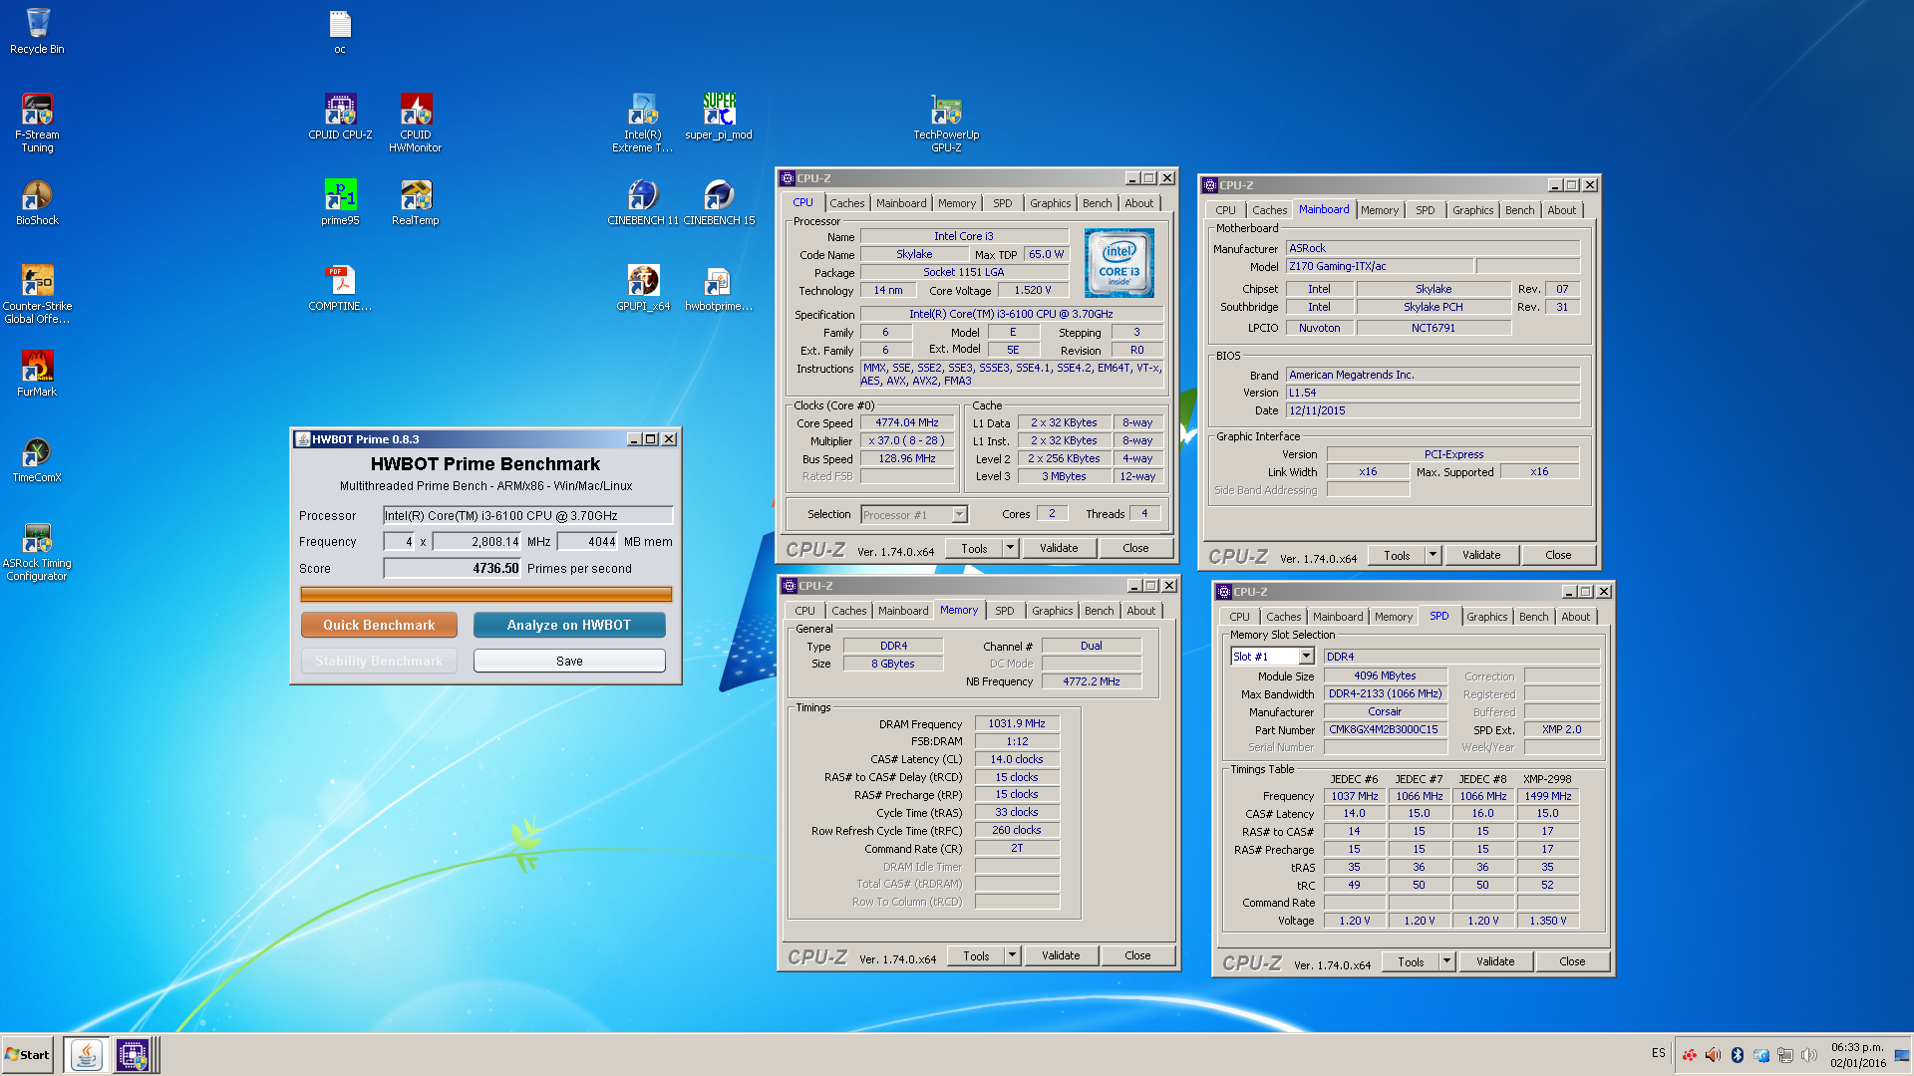This screenshot has height=1076, width=1914.
Task: Click the Z170 Gaming-ITX/ac model value
Action: point(1380,266)
